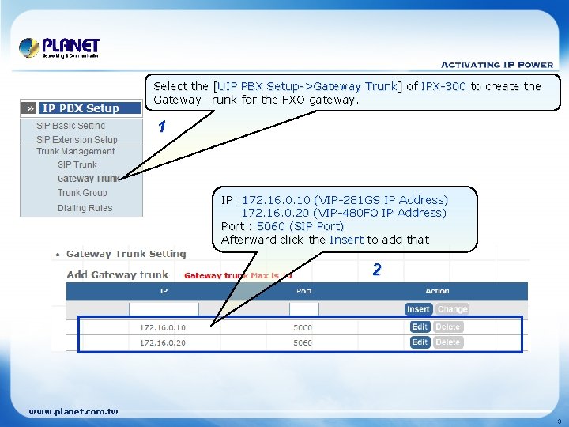The width and height of the screenshot is (569, 427).
Task: Select the 172.16.0.10 IP cell
Action: (x=163, y=327)
